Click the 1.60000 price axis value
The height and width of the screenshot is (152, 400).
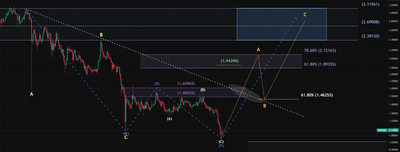tap(393, 88)
